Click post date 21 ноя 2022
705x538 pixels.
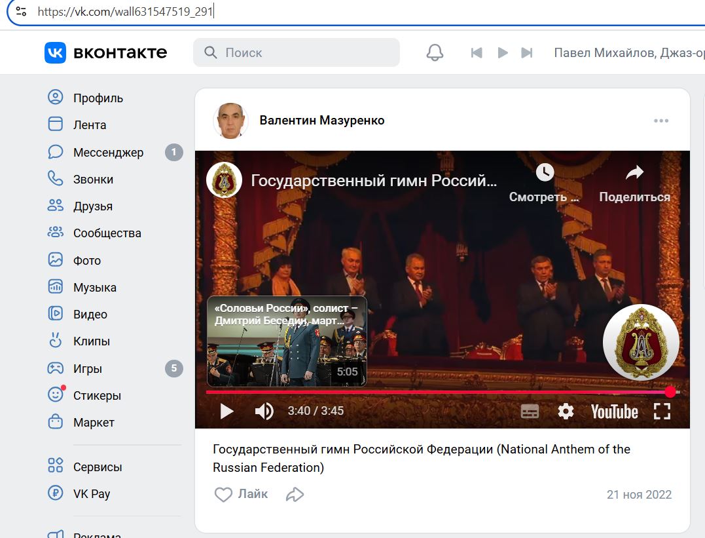coord(639,494)
